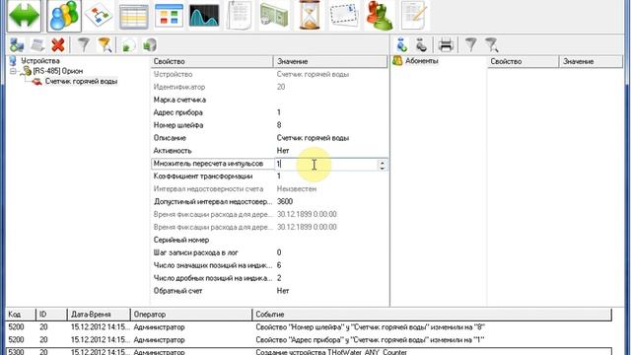This screenshot has height=355, width=631.
Task: Click Обратный счет value Нет
Action: point(283,291)
